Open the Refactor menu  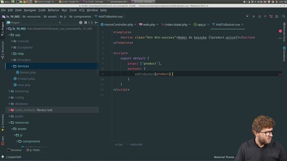coord(53,10)
